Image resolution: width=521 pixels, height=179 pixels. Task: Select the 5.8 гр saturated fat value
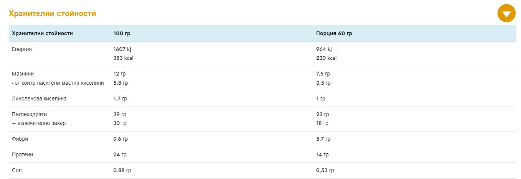point(120,83)
